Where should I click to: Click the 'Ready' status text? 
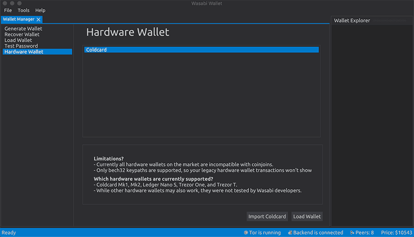(x=9, y=232)
